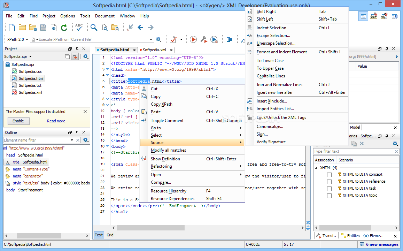This screenshot has width=403, height=251.
Task: Click the Project panel horizontal scrollbar thumb
Action: (x=39, y=236)
